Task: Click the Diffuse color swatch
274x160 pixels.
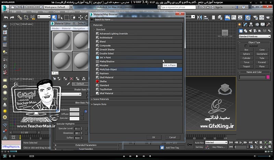Action: [x=74, y=114]
